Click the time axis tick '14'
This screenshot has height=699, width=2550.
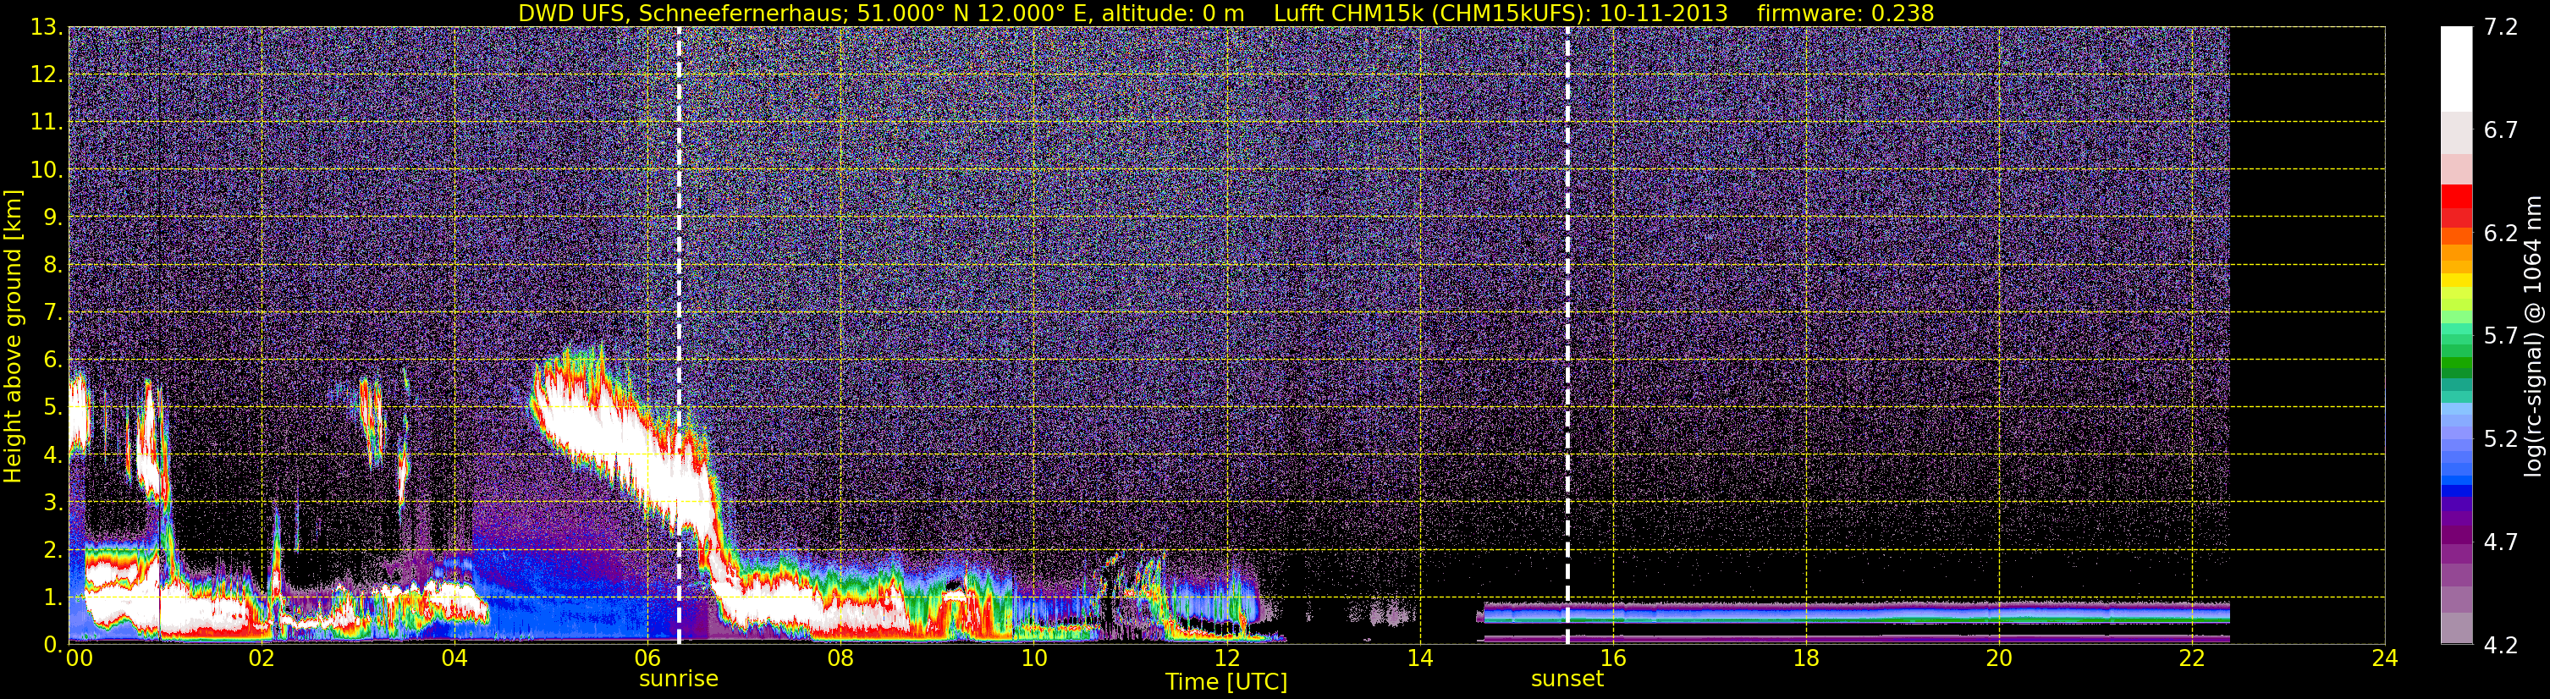click(x=1419, y=659)
